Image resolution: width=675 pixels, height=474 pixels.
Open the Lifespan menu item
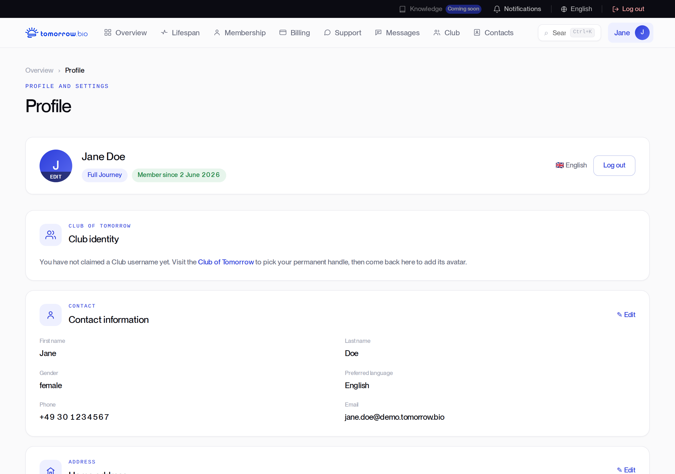tap(180, 33)
